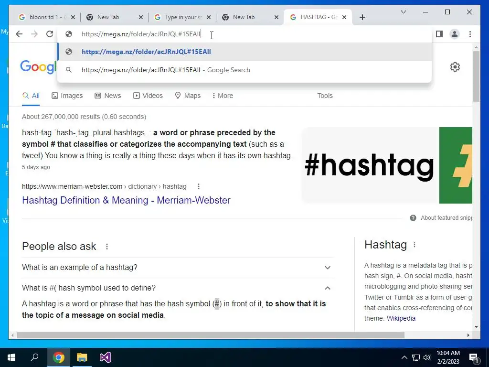Click the 'About 267,000,000 results' text
Image resolution: width=489 pixels, height=367 pixels.
point(84,117)
